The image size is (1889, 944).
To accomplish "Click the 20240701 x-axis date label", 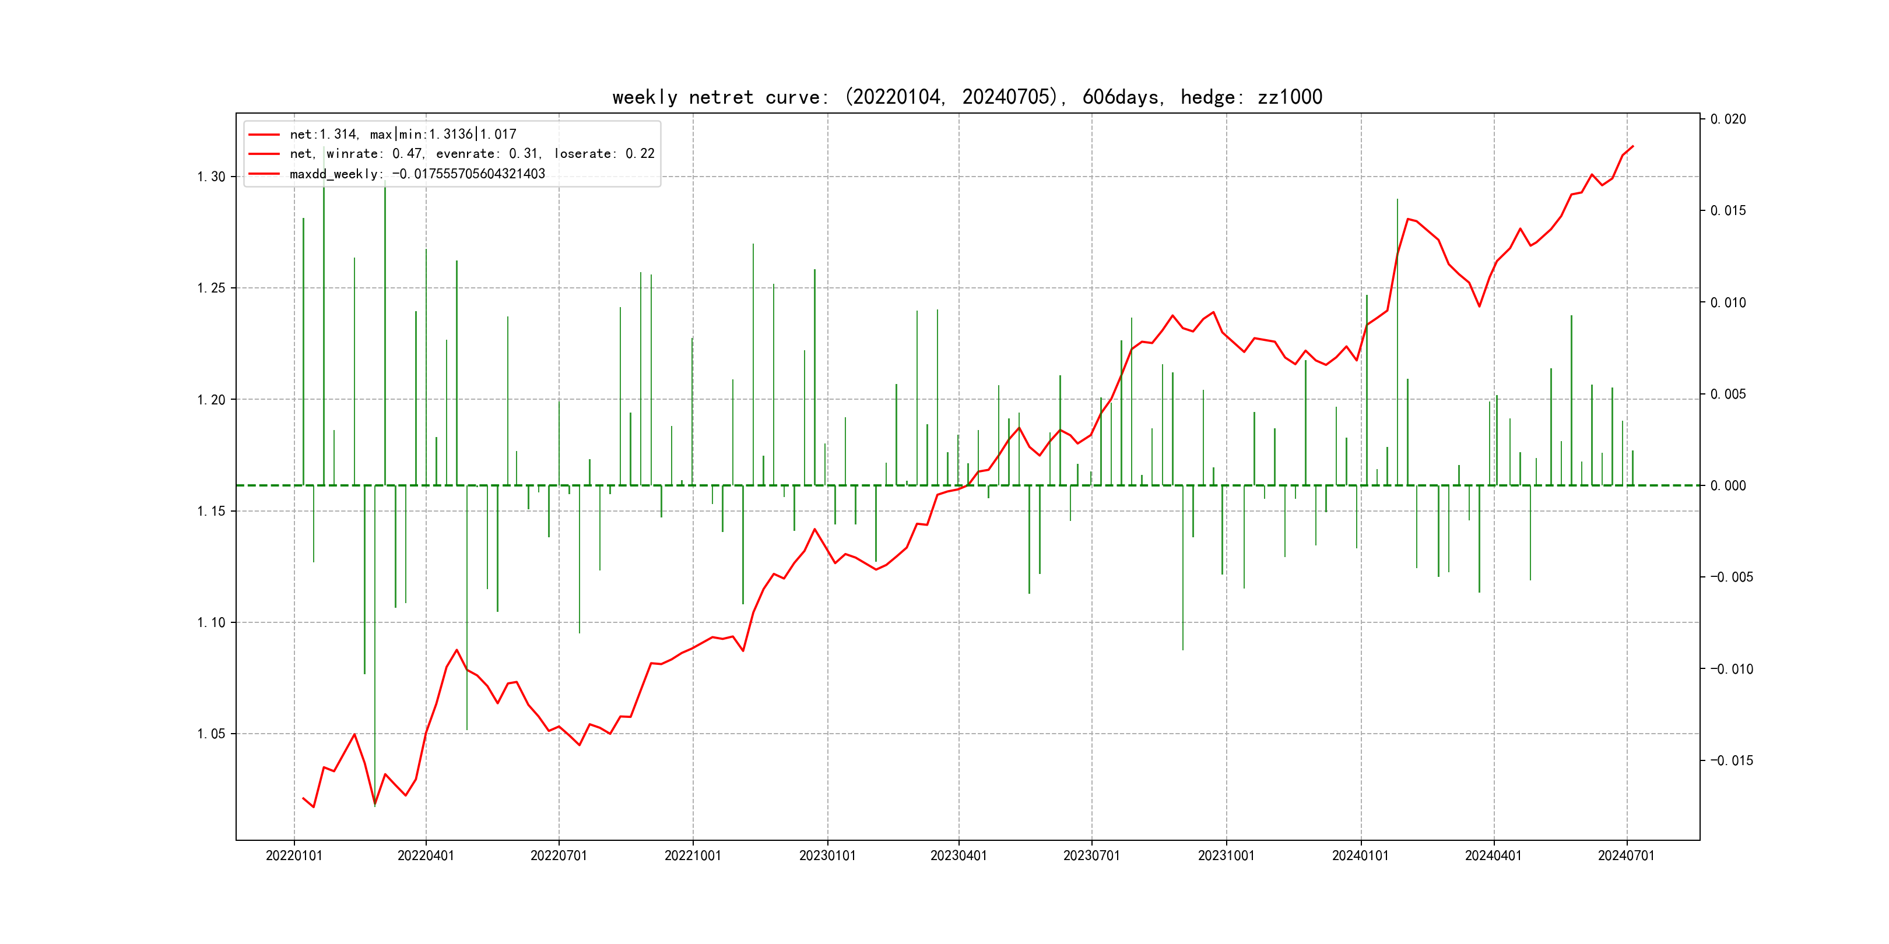I will 1625,855.
